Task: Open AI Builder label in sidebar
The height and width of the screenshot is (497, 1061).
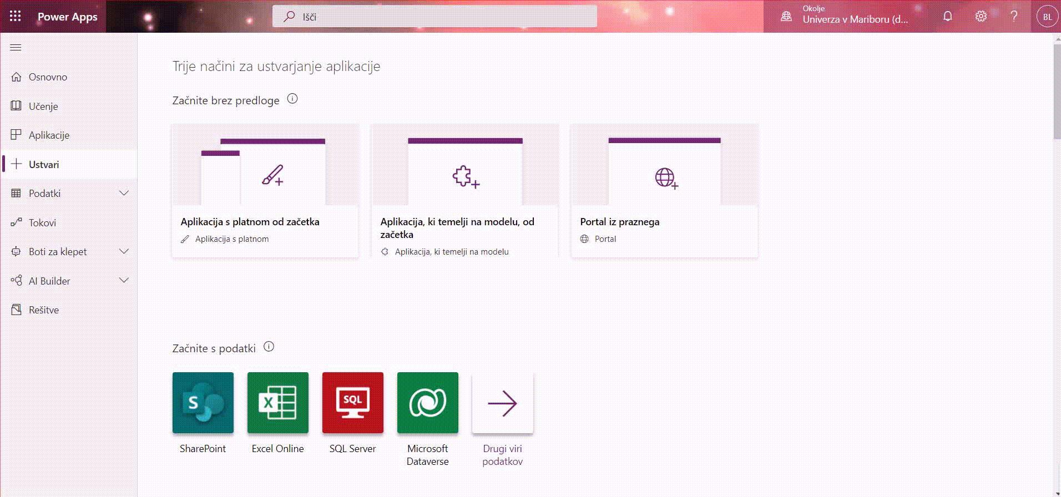Action: (x=49, y=281)
